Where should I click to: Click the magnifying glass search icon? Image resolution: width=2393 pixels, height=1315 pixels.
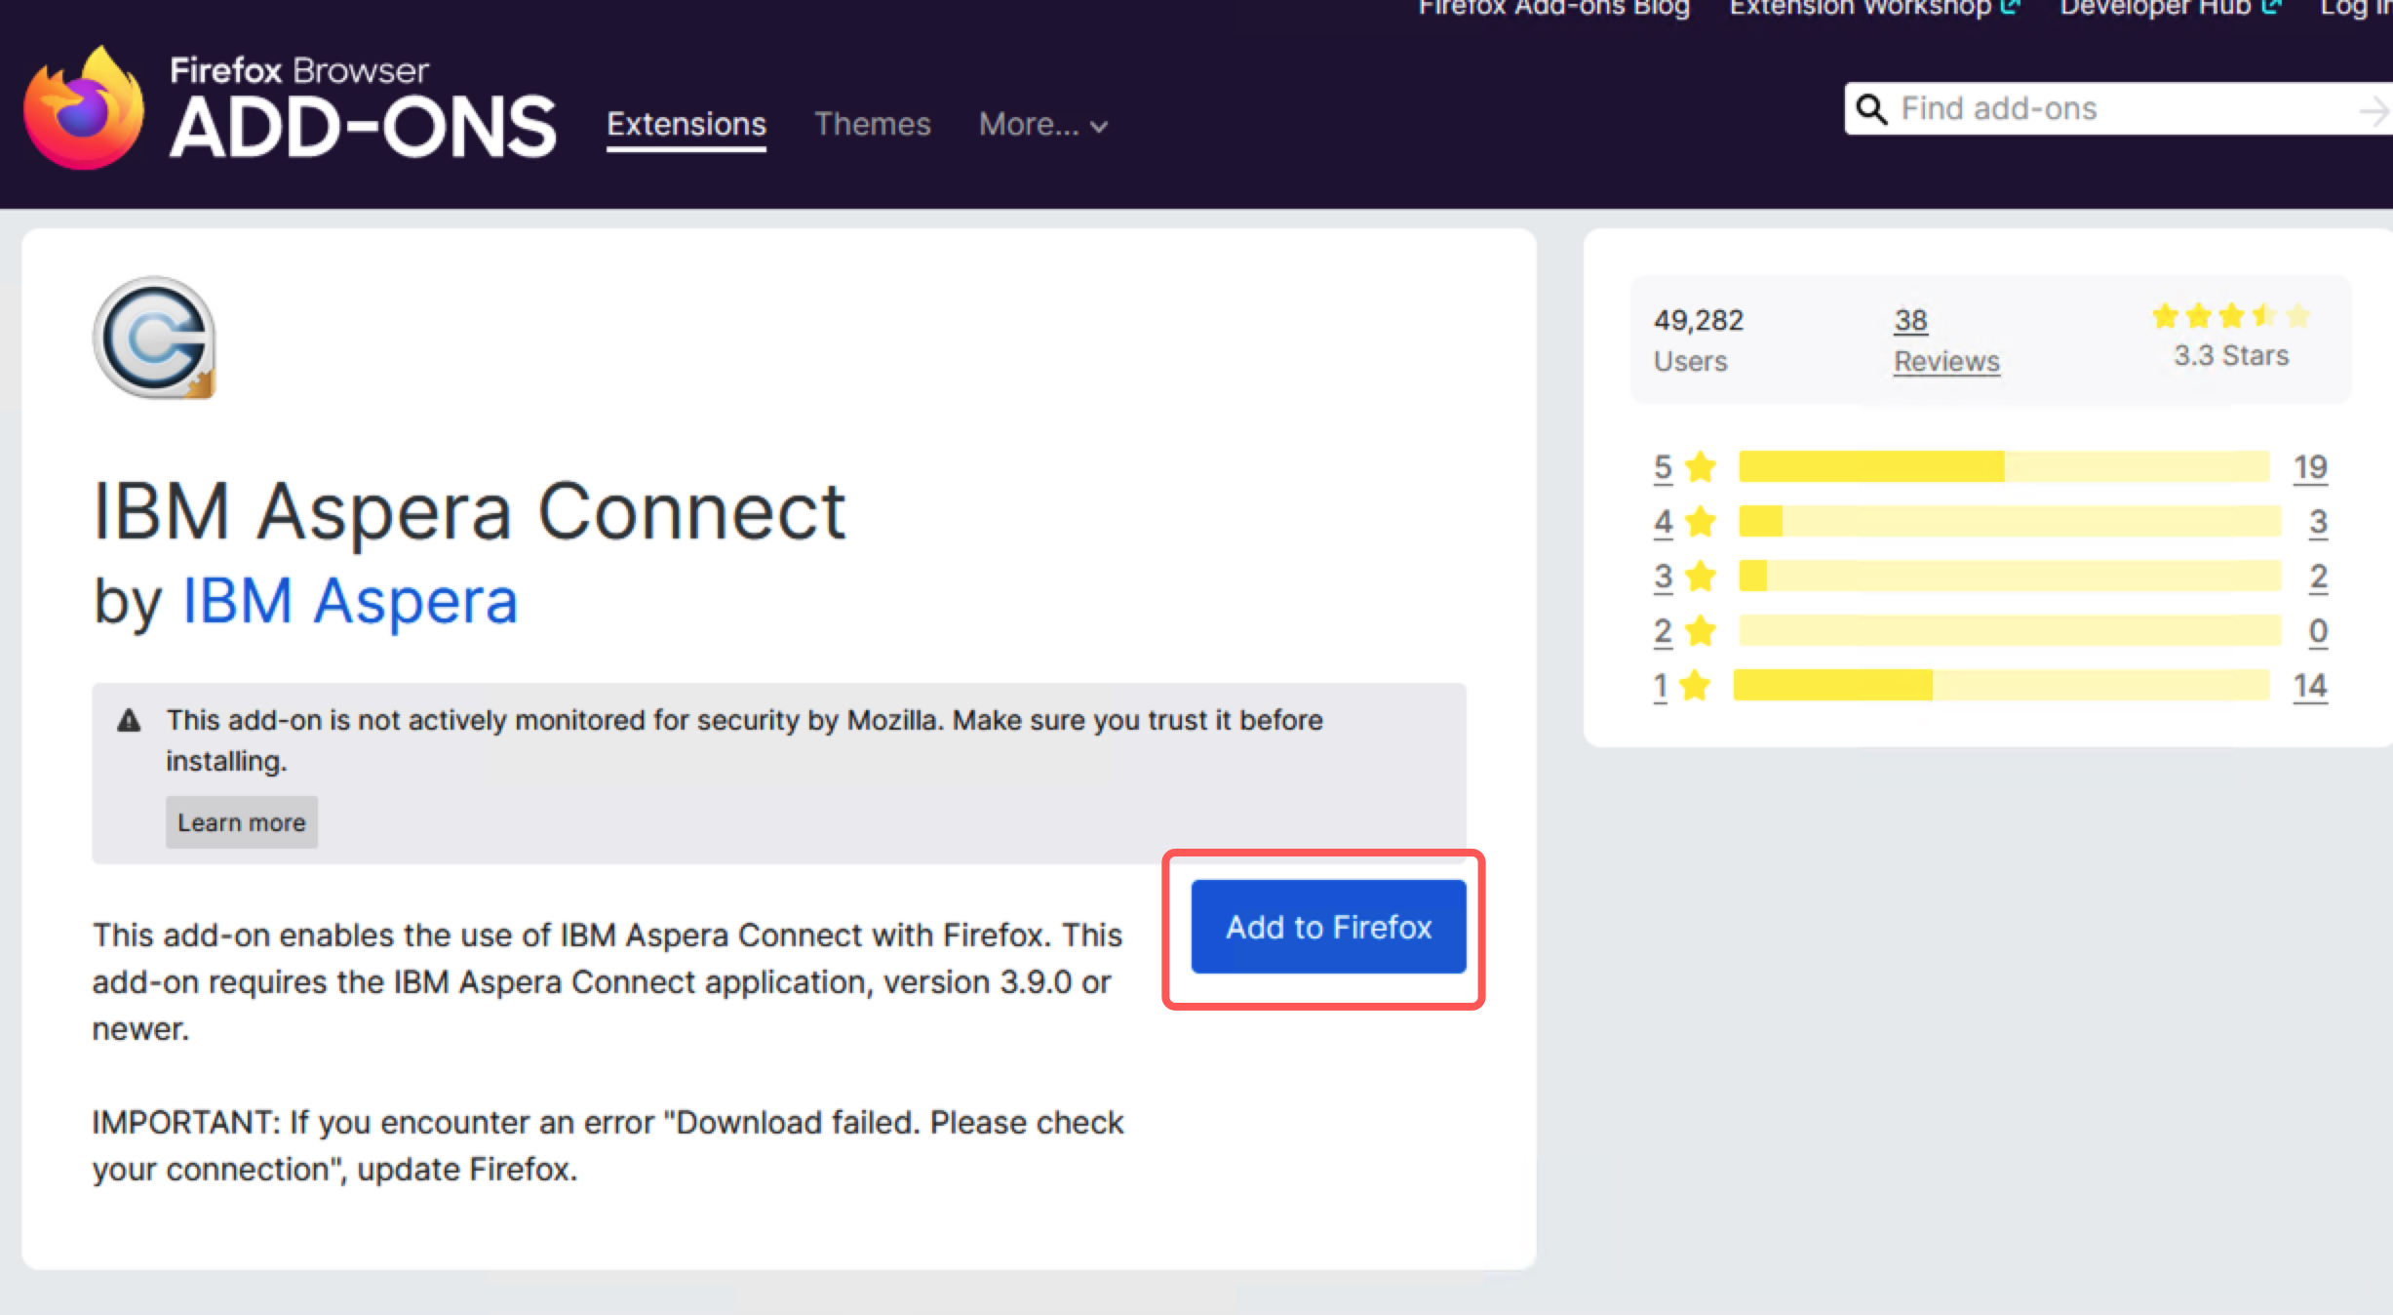(1870, 109)
